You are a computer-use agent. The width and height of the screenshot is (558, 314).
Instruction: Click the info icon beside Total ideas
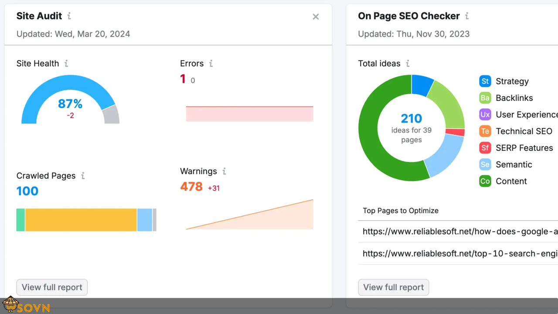click(408, 63)
